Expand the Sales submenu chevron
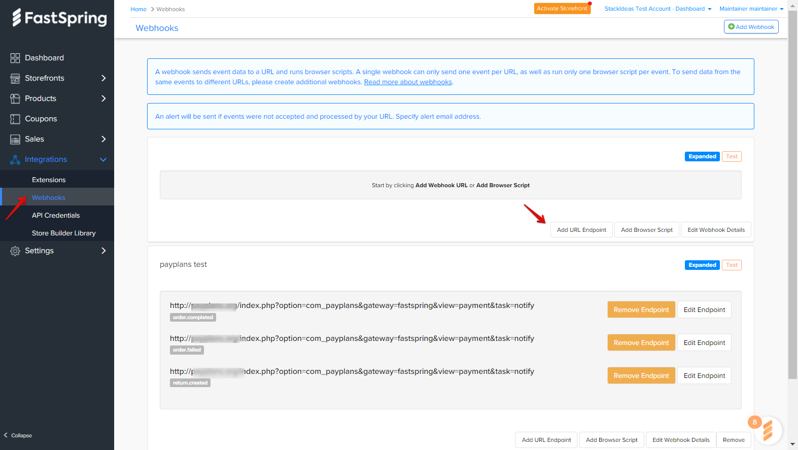This screenshot has height=450, width=798. [103, 139]
